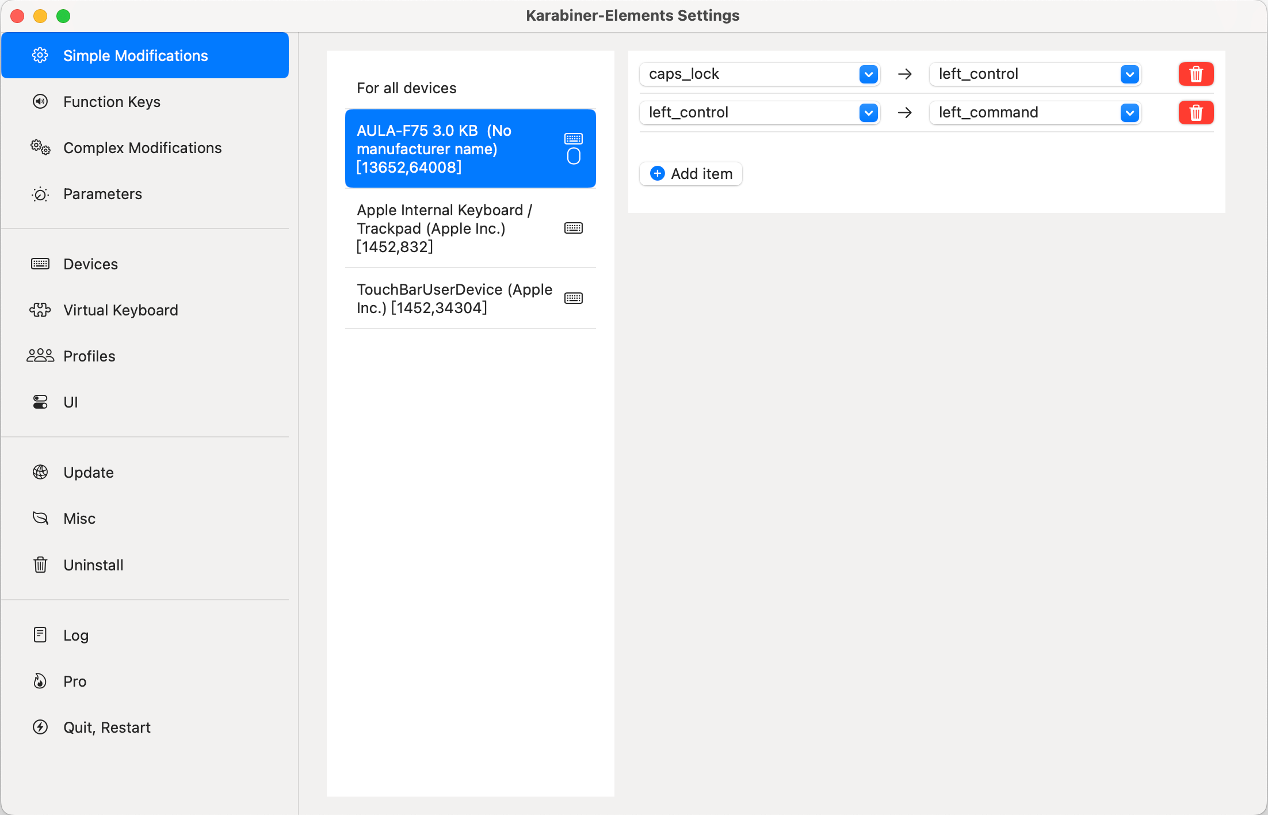Switch to the Parameters section
This screenshot has height=815, width=1268.
145,194
